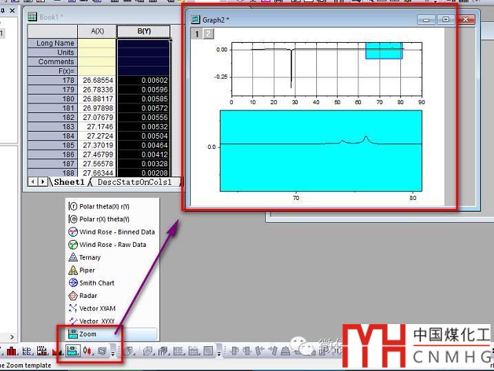Image resolution: width=494 pixels, height=371 pixels.
Task: Select the B(Y) column header
Action: click(144, 31)
